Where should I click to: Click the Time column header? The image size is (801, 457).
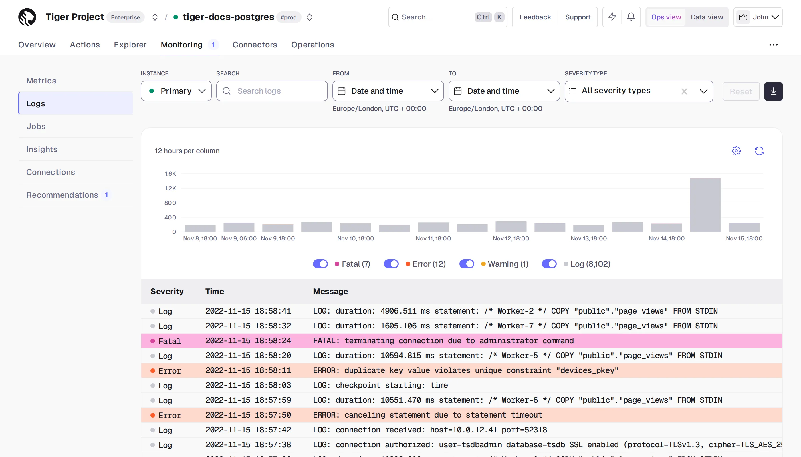tap(214, 291)
